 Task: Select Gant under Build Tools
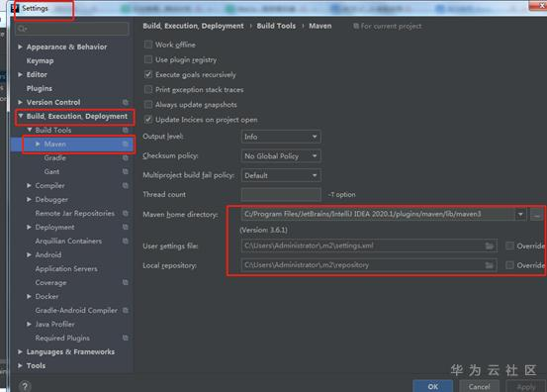(51, 171)
